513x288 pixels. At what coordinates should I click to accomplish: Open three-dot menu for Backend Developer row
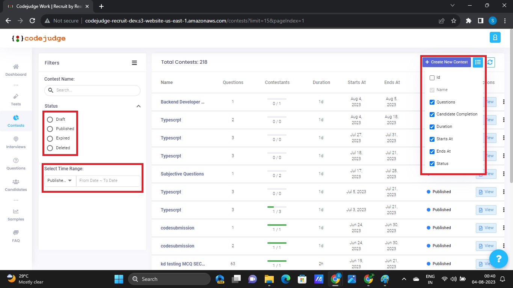point(504,102)
